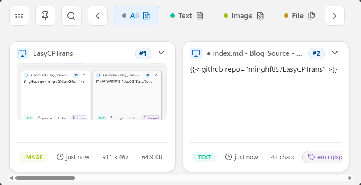Select the github repo shortcode text entry
The image size is (361, 185).
pos(264,69)
